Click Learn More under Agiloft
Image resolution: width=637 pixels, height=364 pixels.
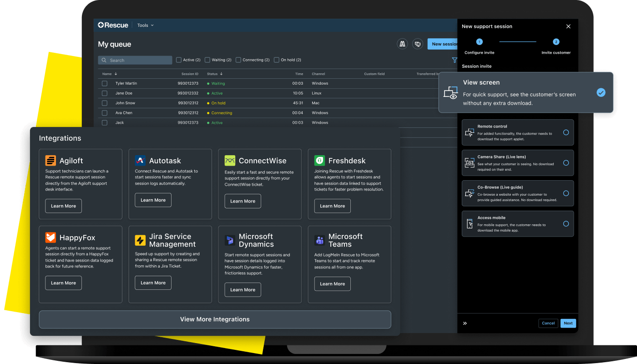[x=63, y=206]
